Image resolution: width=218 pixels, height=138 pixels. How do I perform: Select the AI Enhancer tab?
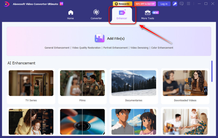tap(122, 15)
